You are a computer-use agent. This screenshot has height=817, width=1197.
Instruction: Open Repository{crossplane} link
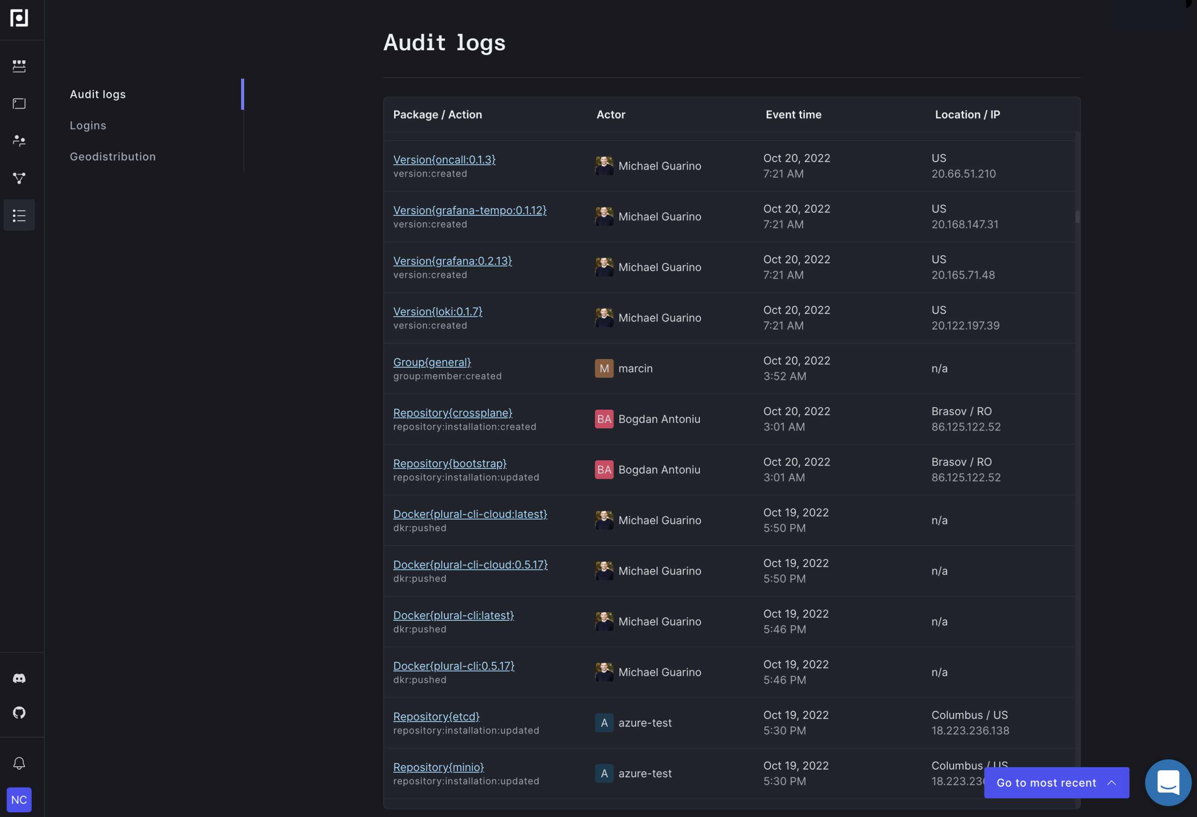(452, 413)
